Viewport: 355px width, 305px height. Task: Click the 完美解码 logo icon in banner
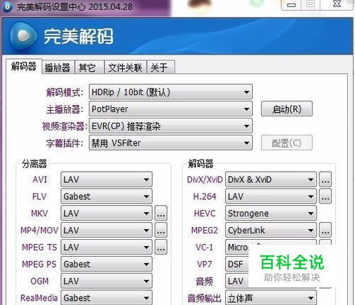(x=23, y=36)
